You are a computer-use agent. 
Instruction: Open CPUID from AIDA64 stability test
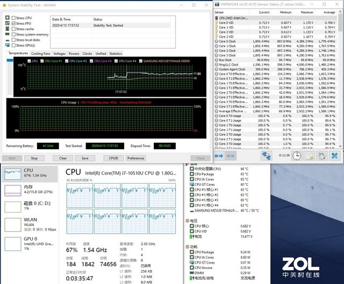click(113, 158)
